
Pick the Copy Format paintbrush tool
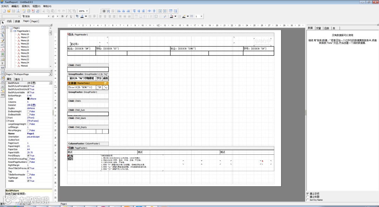point(3,40)
